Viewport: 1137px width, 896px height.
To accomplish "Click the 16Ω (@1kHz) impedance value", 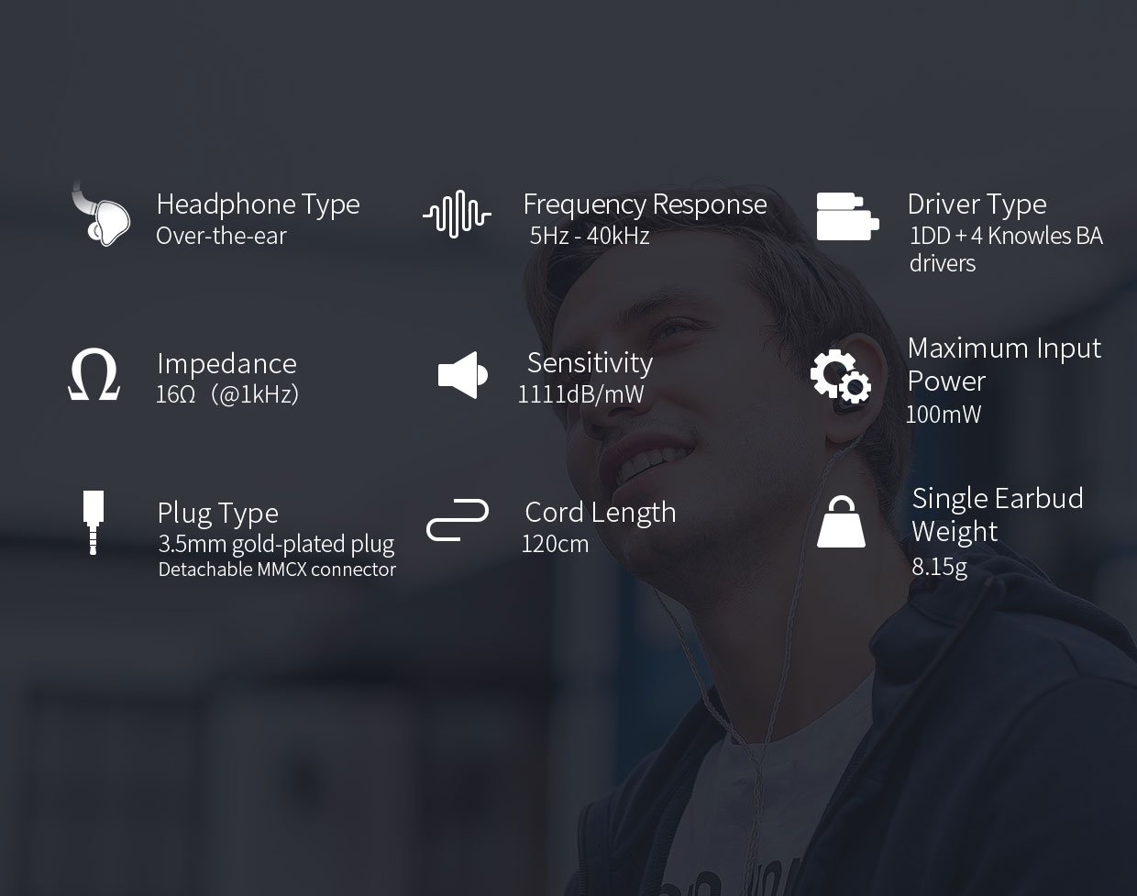I will pos(227,395).
